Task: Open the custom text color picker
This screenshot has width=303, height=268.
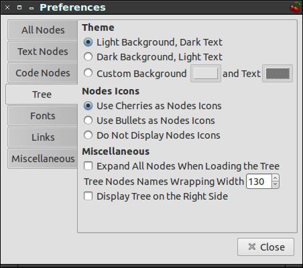Action: [278, 74]
